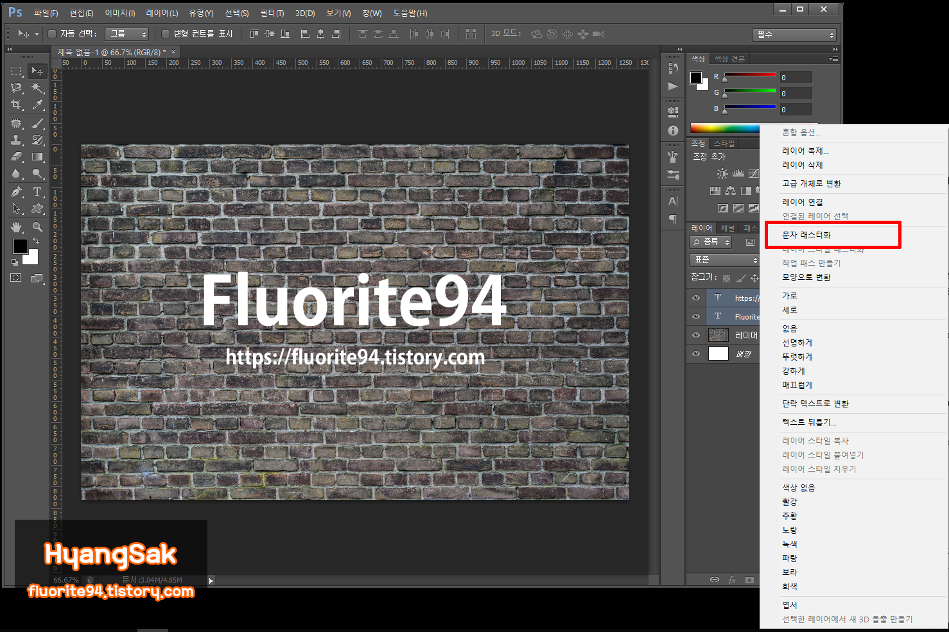This screenshot has width=949, height=632.
Task: Change the screen mode
Action: point(37,278)
